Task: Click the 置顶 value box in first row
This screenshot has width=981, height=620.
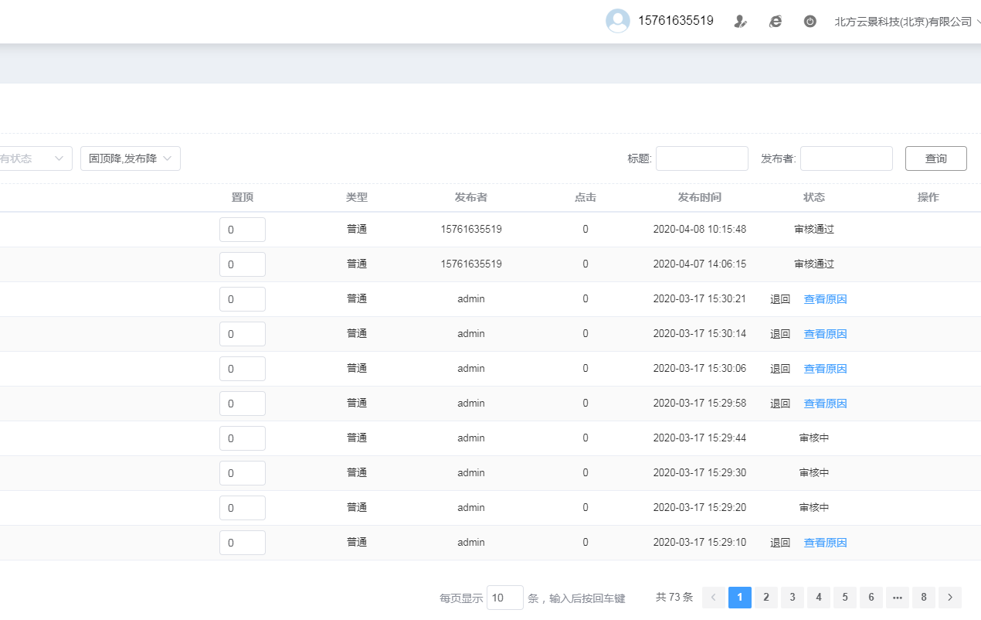Action: pos(242,230)
